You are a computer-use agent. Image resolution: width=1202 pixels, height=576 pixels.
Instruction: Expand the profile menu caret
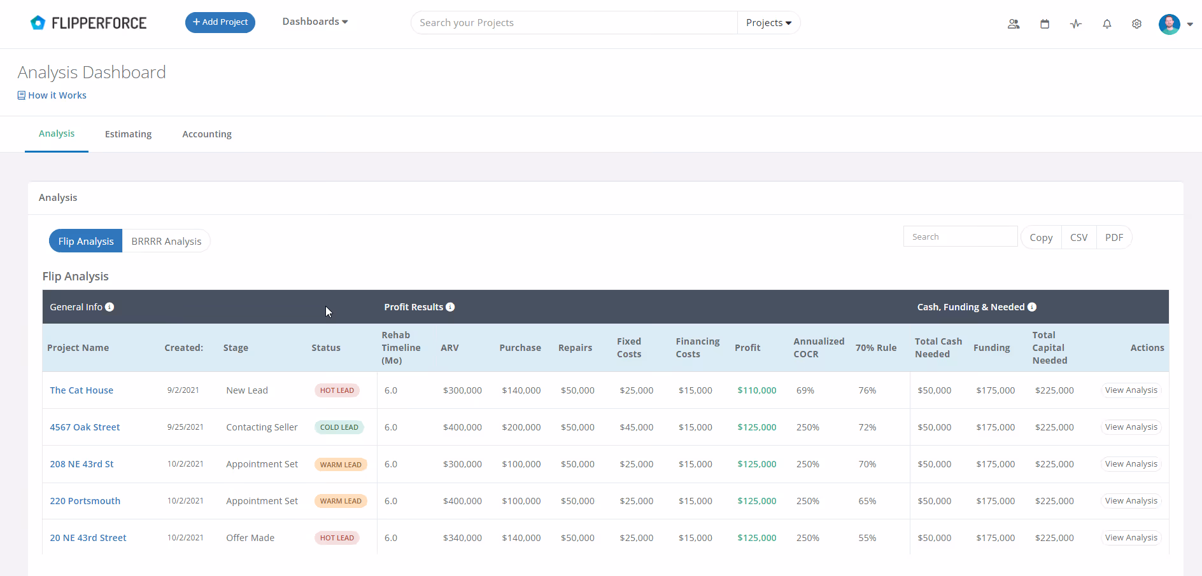pyautogui.click(x=1190, y=24)
